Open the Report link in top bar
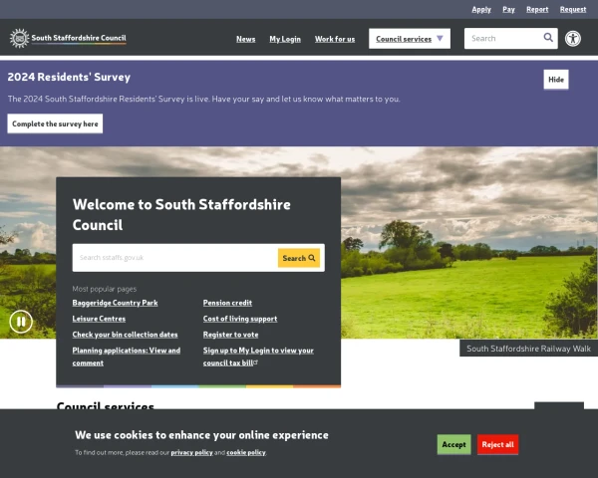The image size is (598, 478). [x=537, y=10]
